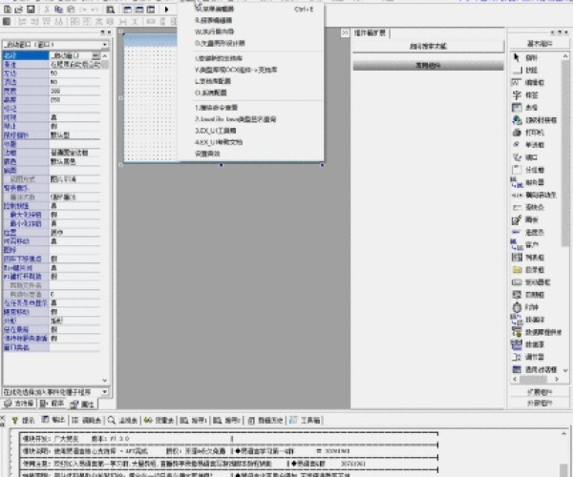Image resolution: width=573 pixels, height=477 pixels.
Task: Select the 画板 component icon
Action: [517, 219]
